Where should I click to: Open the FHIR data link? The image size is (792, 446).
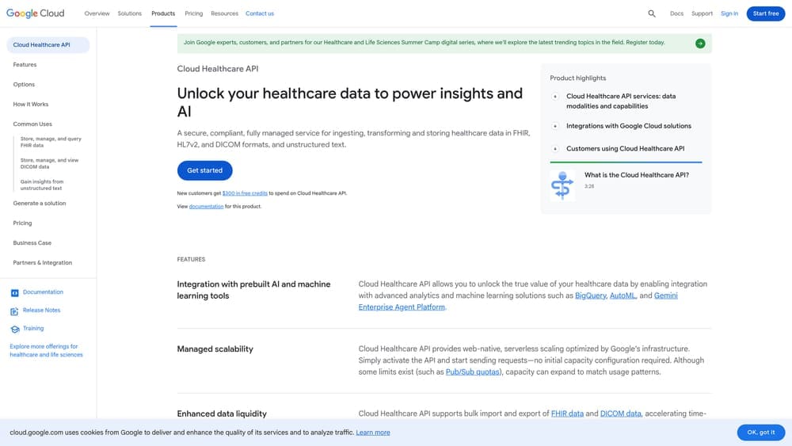point(567,414)
